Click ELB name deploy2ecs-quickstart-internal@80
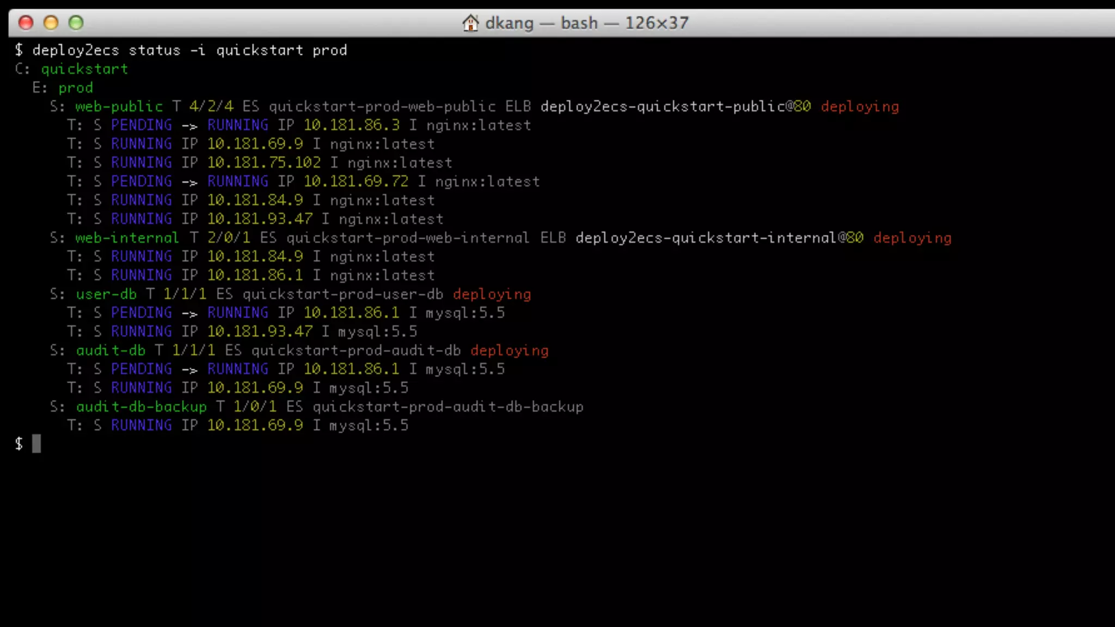This screenshot has width=1115, height=627. 719,238
